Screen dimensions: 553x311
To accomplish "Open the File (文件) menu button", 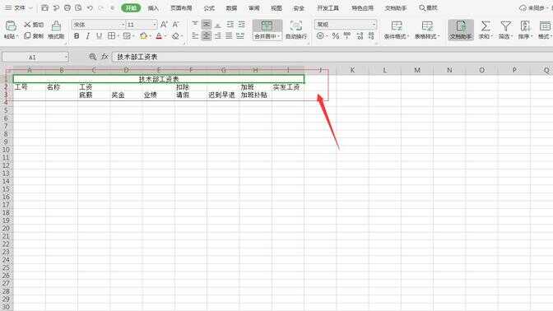I will [19, 7].
